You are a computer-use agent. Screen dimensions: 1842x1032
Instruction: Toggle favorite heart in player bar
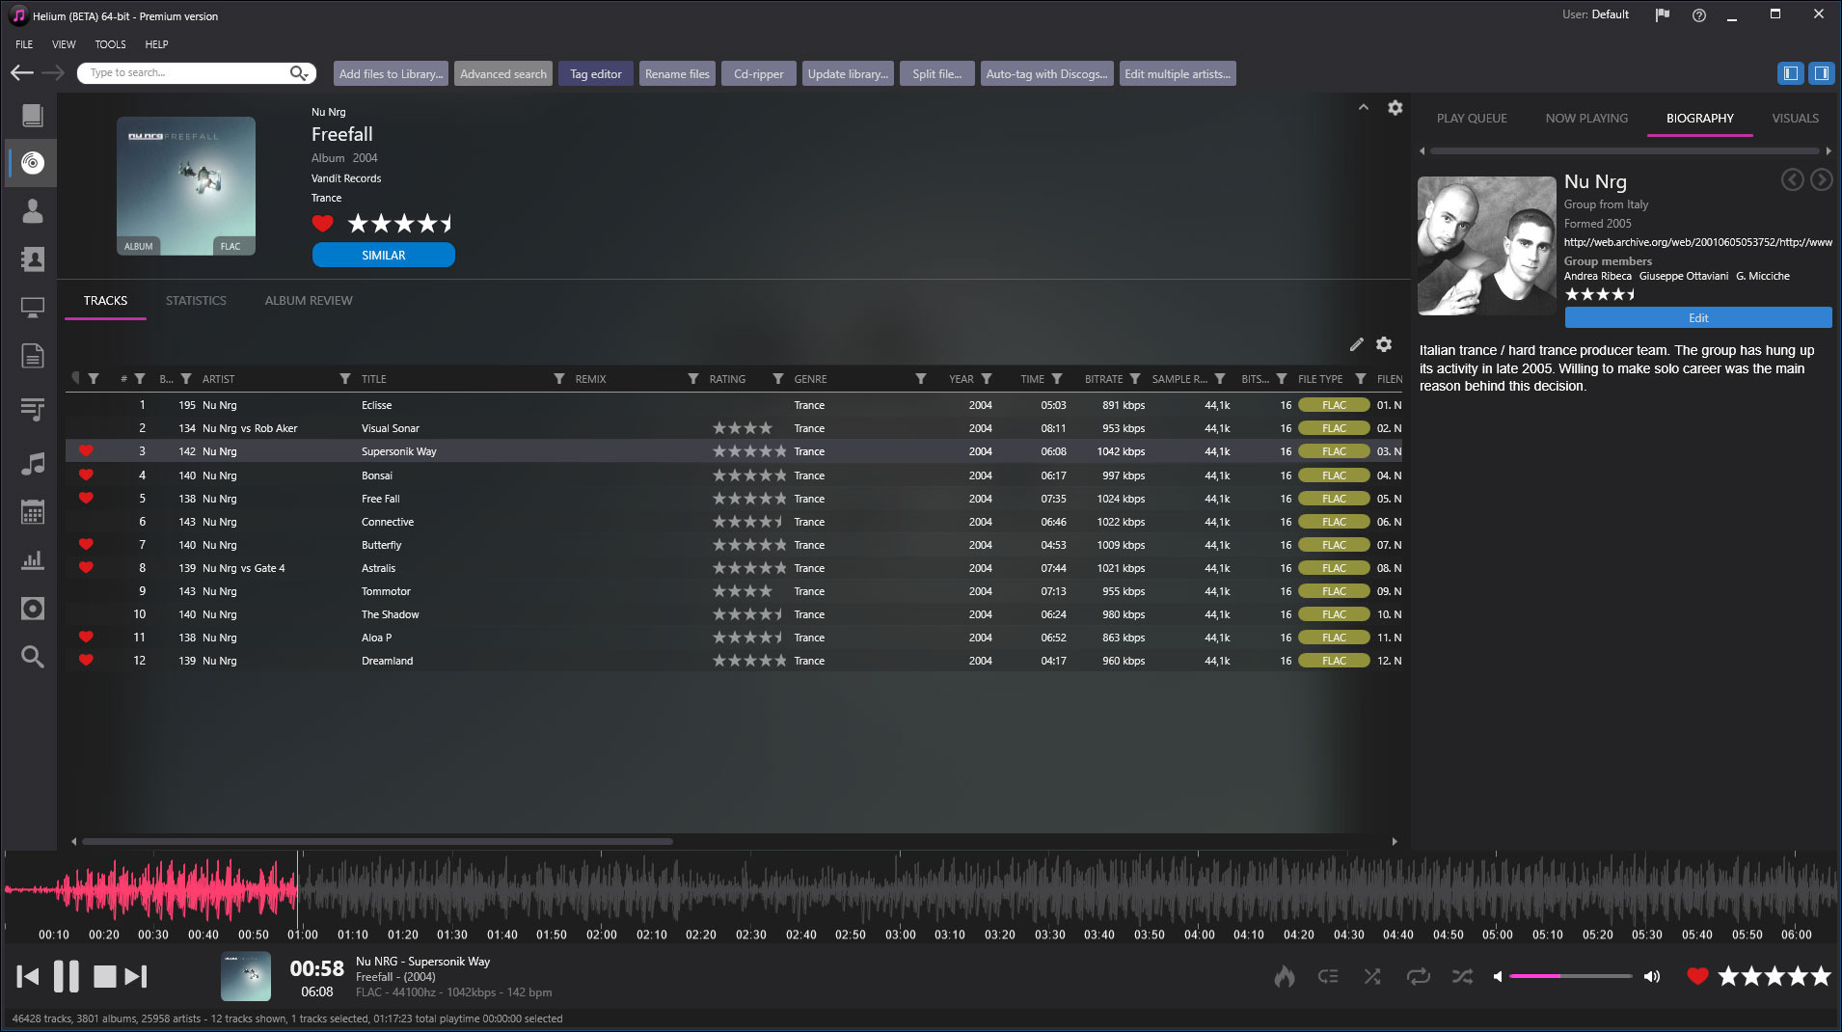[1697, 976]
